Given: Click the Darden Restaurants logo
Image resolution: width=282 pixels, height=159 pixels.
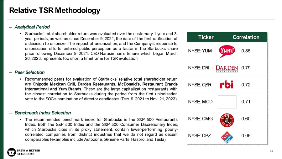Looking at the screenshot, I should tap(227, 68).
